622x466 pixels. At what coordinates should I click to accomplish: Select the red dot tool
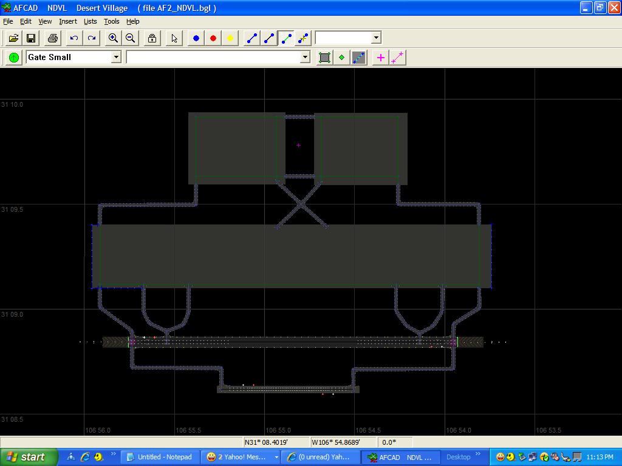pyautogui.click(x=213, y=38)
